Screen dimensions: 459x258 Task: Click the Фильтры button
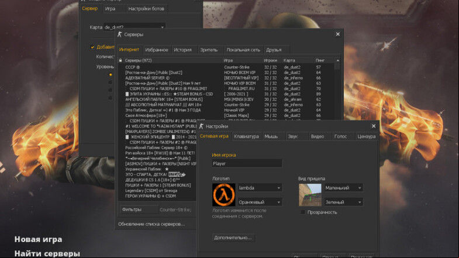click(139, 209)
